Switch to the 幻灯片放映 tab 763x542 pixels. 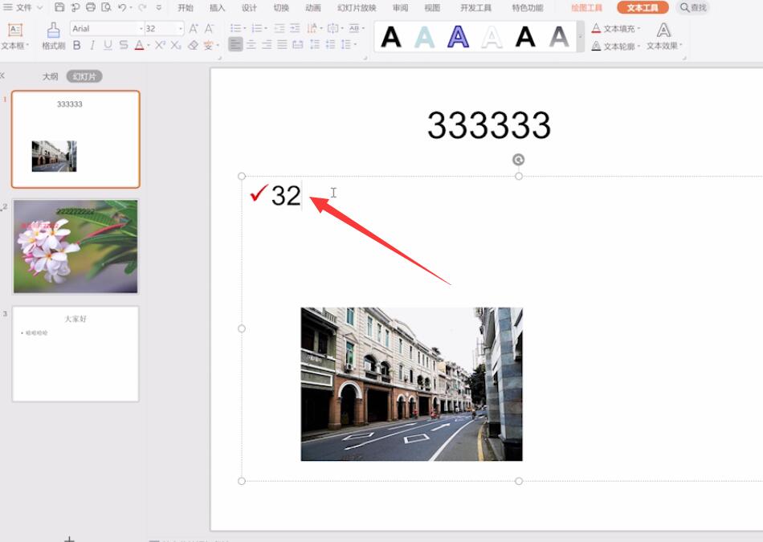[357, 8]
